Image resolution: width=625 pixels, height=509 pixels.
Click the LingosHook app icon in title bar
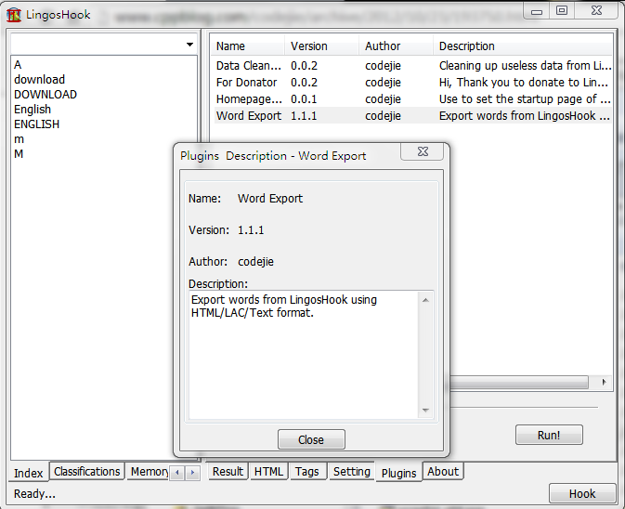click(14, 15)
